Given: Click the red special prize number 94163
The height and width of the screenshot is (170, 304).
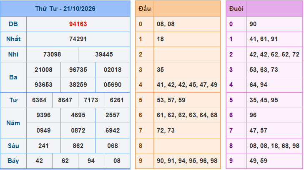Looking at the screenshot, I should [78, 24].
